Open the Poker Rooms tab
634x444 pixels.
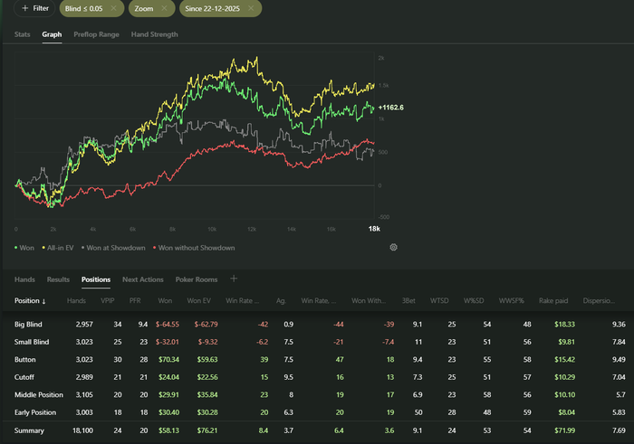tap(196, 279)
